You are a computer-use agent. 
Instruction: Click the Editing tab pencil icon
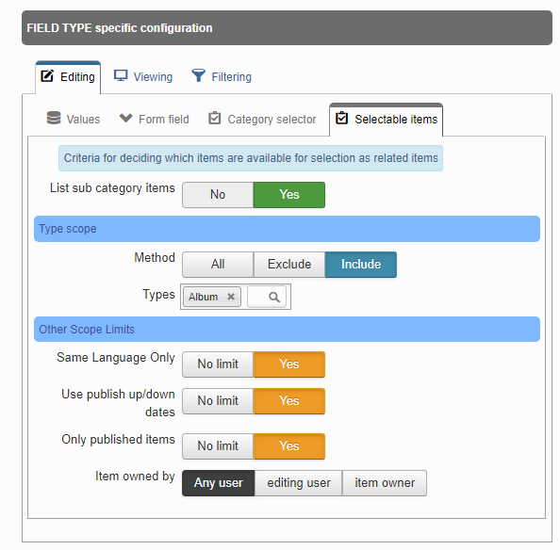[x=47, y=76]
